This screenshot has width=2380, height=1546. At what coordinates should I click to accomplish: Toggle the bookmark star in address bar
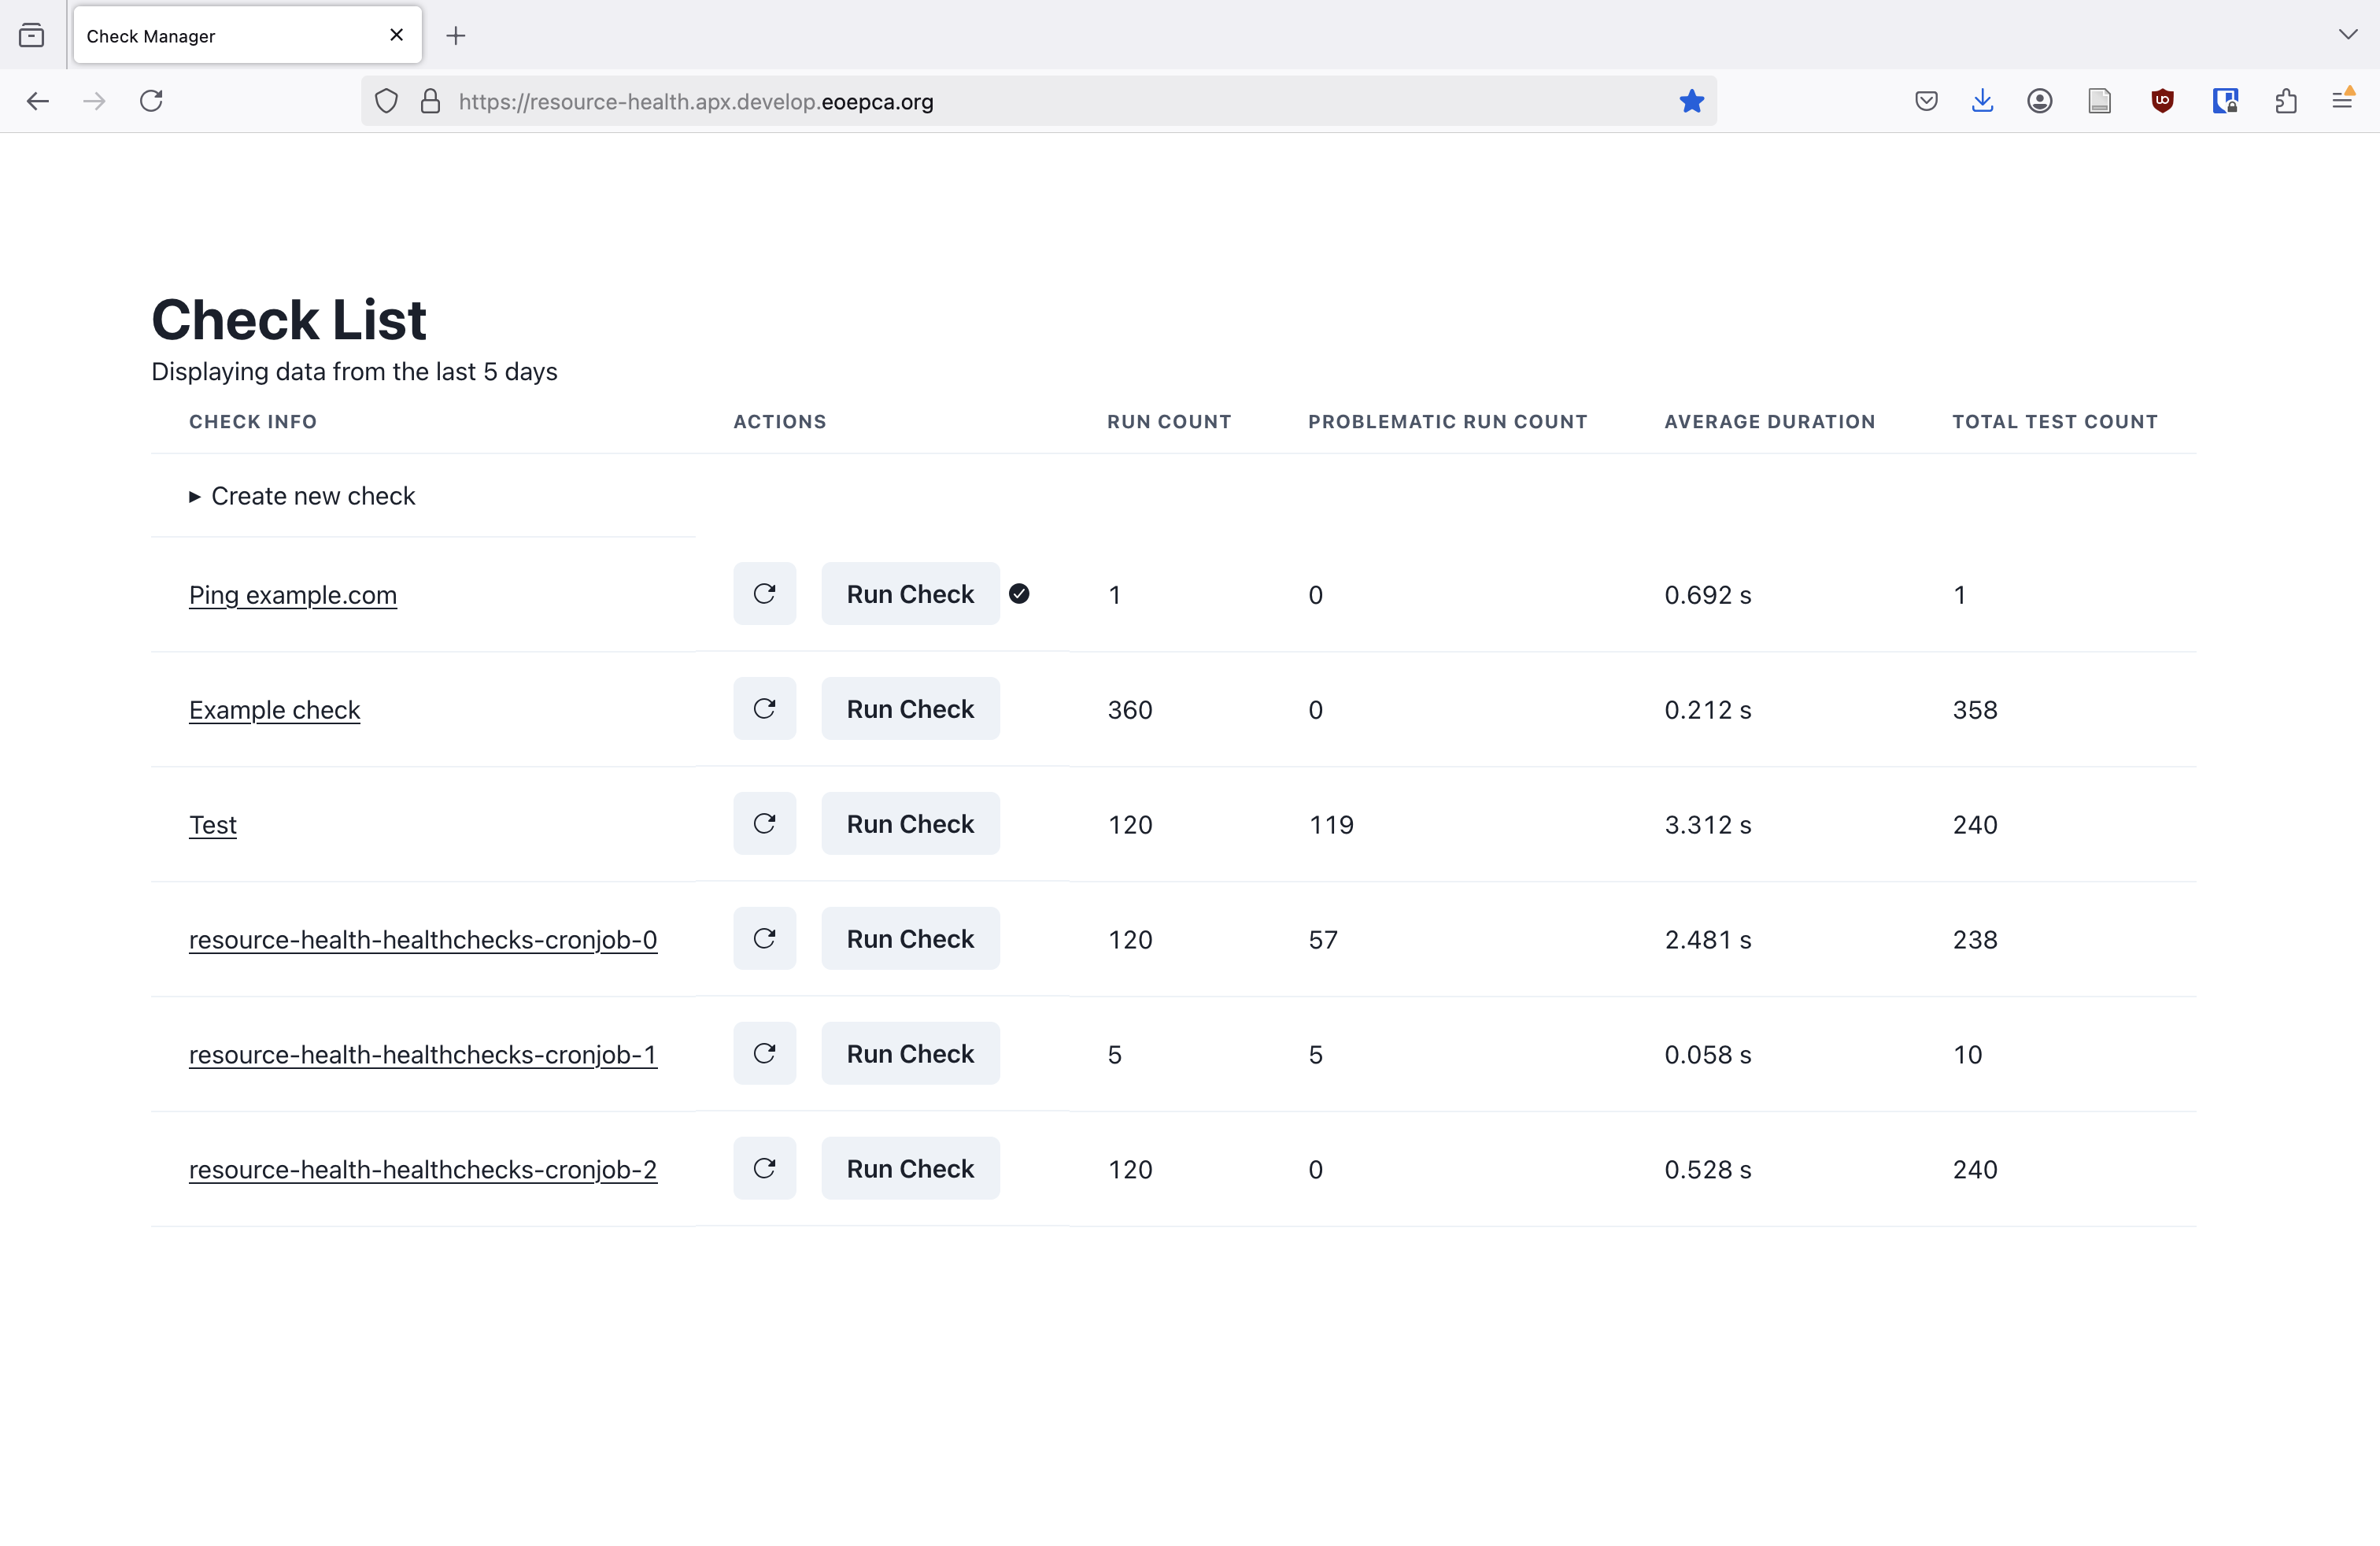[x=1691, y=101]
